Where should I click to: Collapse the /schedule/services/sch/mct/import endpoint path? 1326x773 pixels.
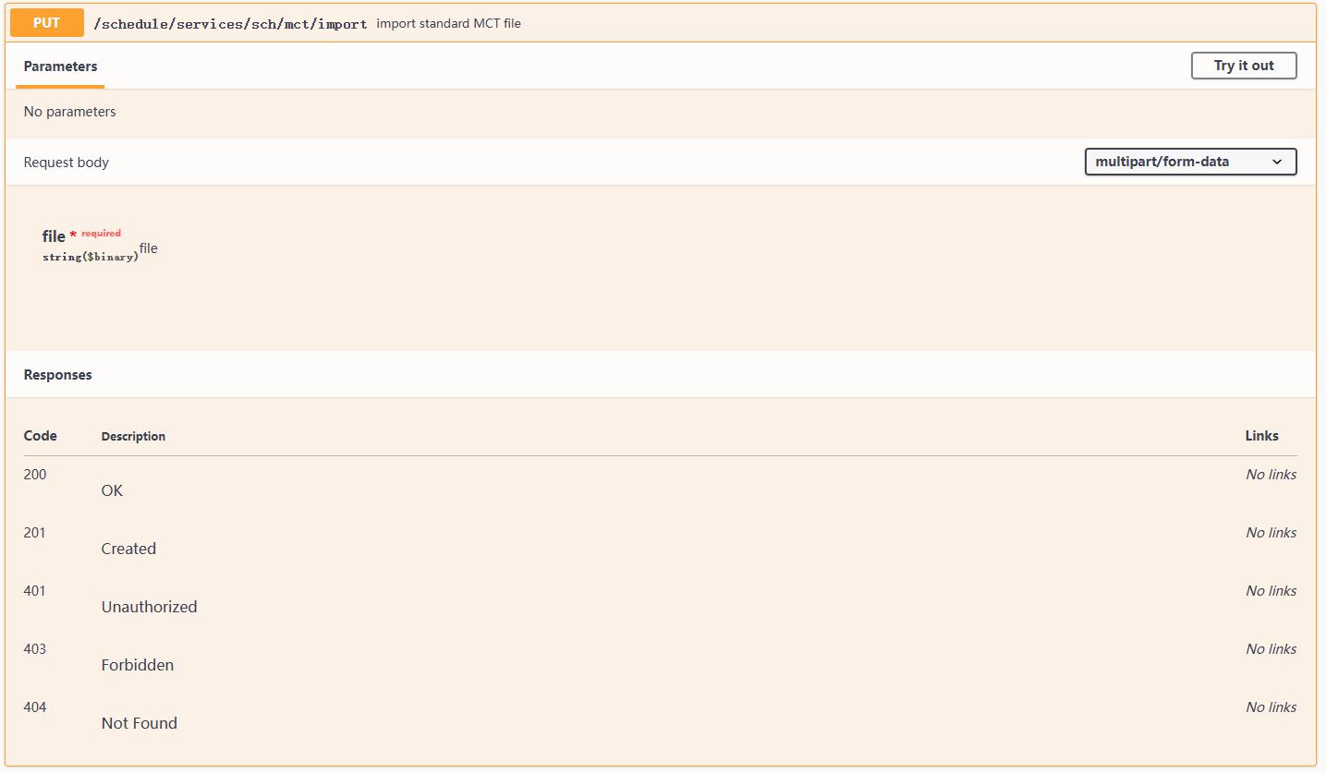230,24
